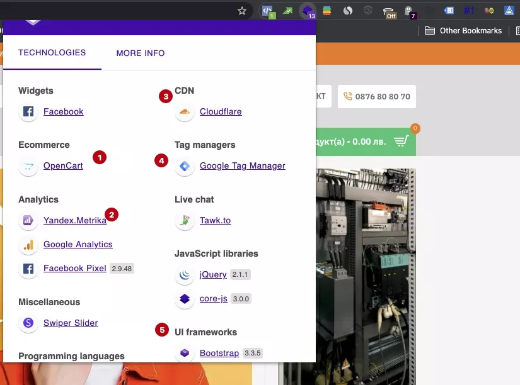Click the dark hexagon extension icon
This screenshot has width=520, height=385.
[367, 11]
